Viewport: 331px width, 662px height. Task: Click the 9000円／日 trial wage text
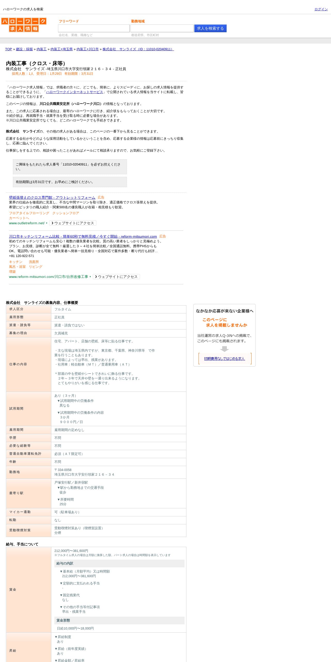click(x=71, y=422)
